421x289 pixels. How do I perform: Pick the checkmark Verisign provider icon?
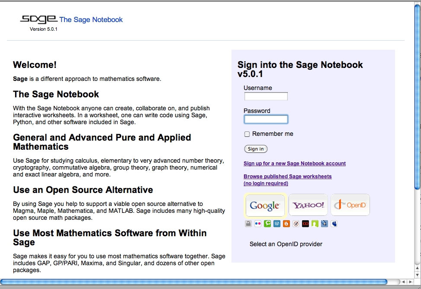296,224
